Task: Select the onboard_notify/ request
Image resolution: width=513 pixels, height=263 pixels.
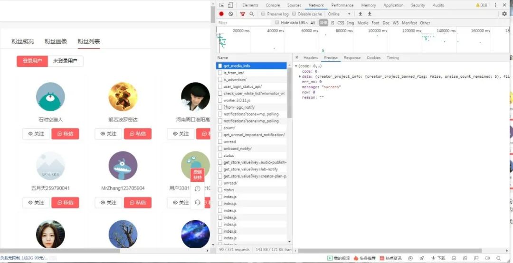Action: pyautogui.click(x=251, y=149)
